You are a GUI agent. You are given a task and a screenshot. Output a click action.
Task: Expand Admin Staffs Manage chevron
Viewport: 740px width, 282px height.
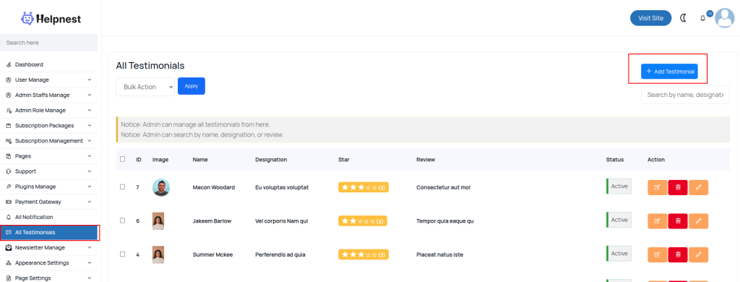coord(90,95)
